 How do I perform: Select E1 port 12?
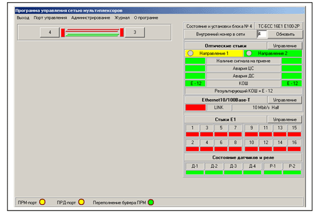point(265,142)
